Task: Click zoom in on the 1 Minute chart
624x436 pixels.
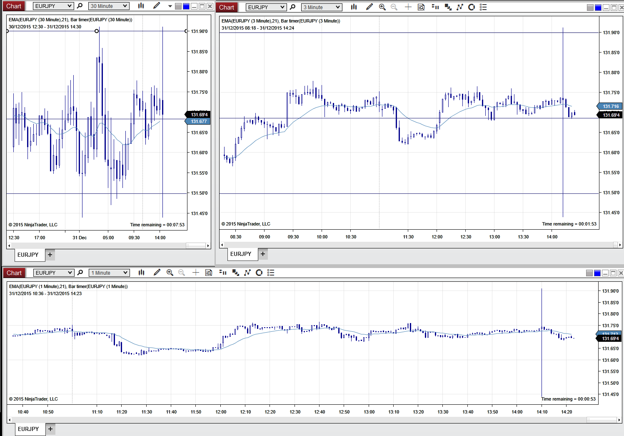Action: (170, 273)
